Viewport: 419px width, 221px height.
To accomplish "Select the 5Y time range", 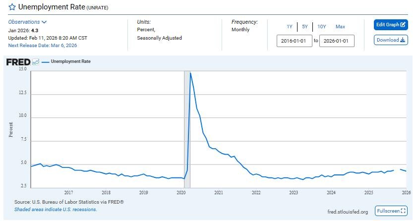I will pos(305,27).
